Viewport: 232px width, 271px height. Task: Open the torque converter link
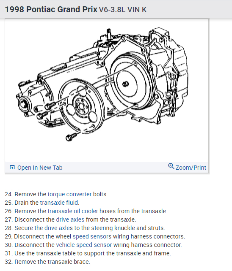tap(69, 194)
